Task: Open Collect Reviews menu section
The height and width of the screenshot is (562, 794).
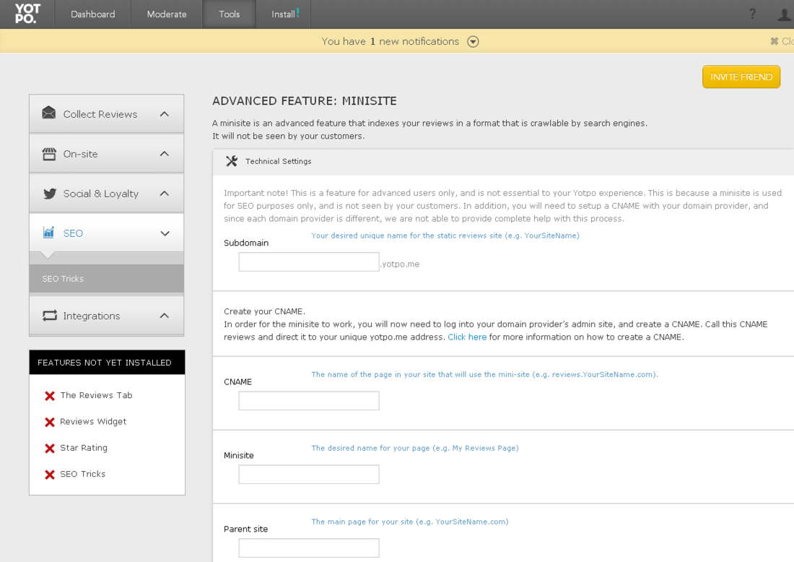Action: pyautogui.click(x=106, y=114)
